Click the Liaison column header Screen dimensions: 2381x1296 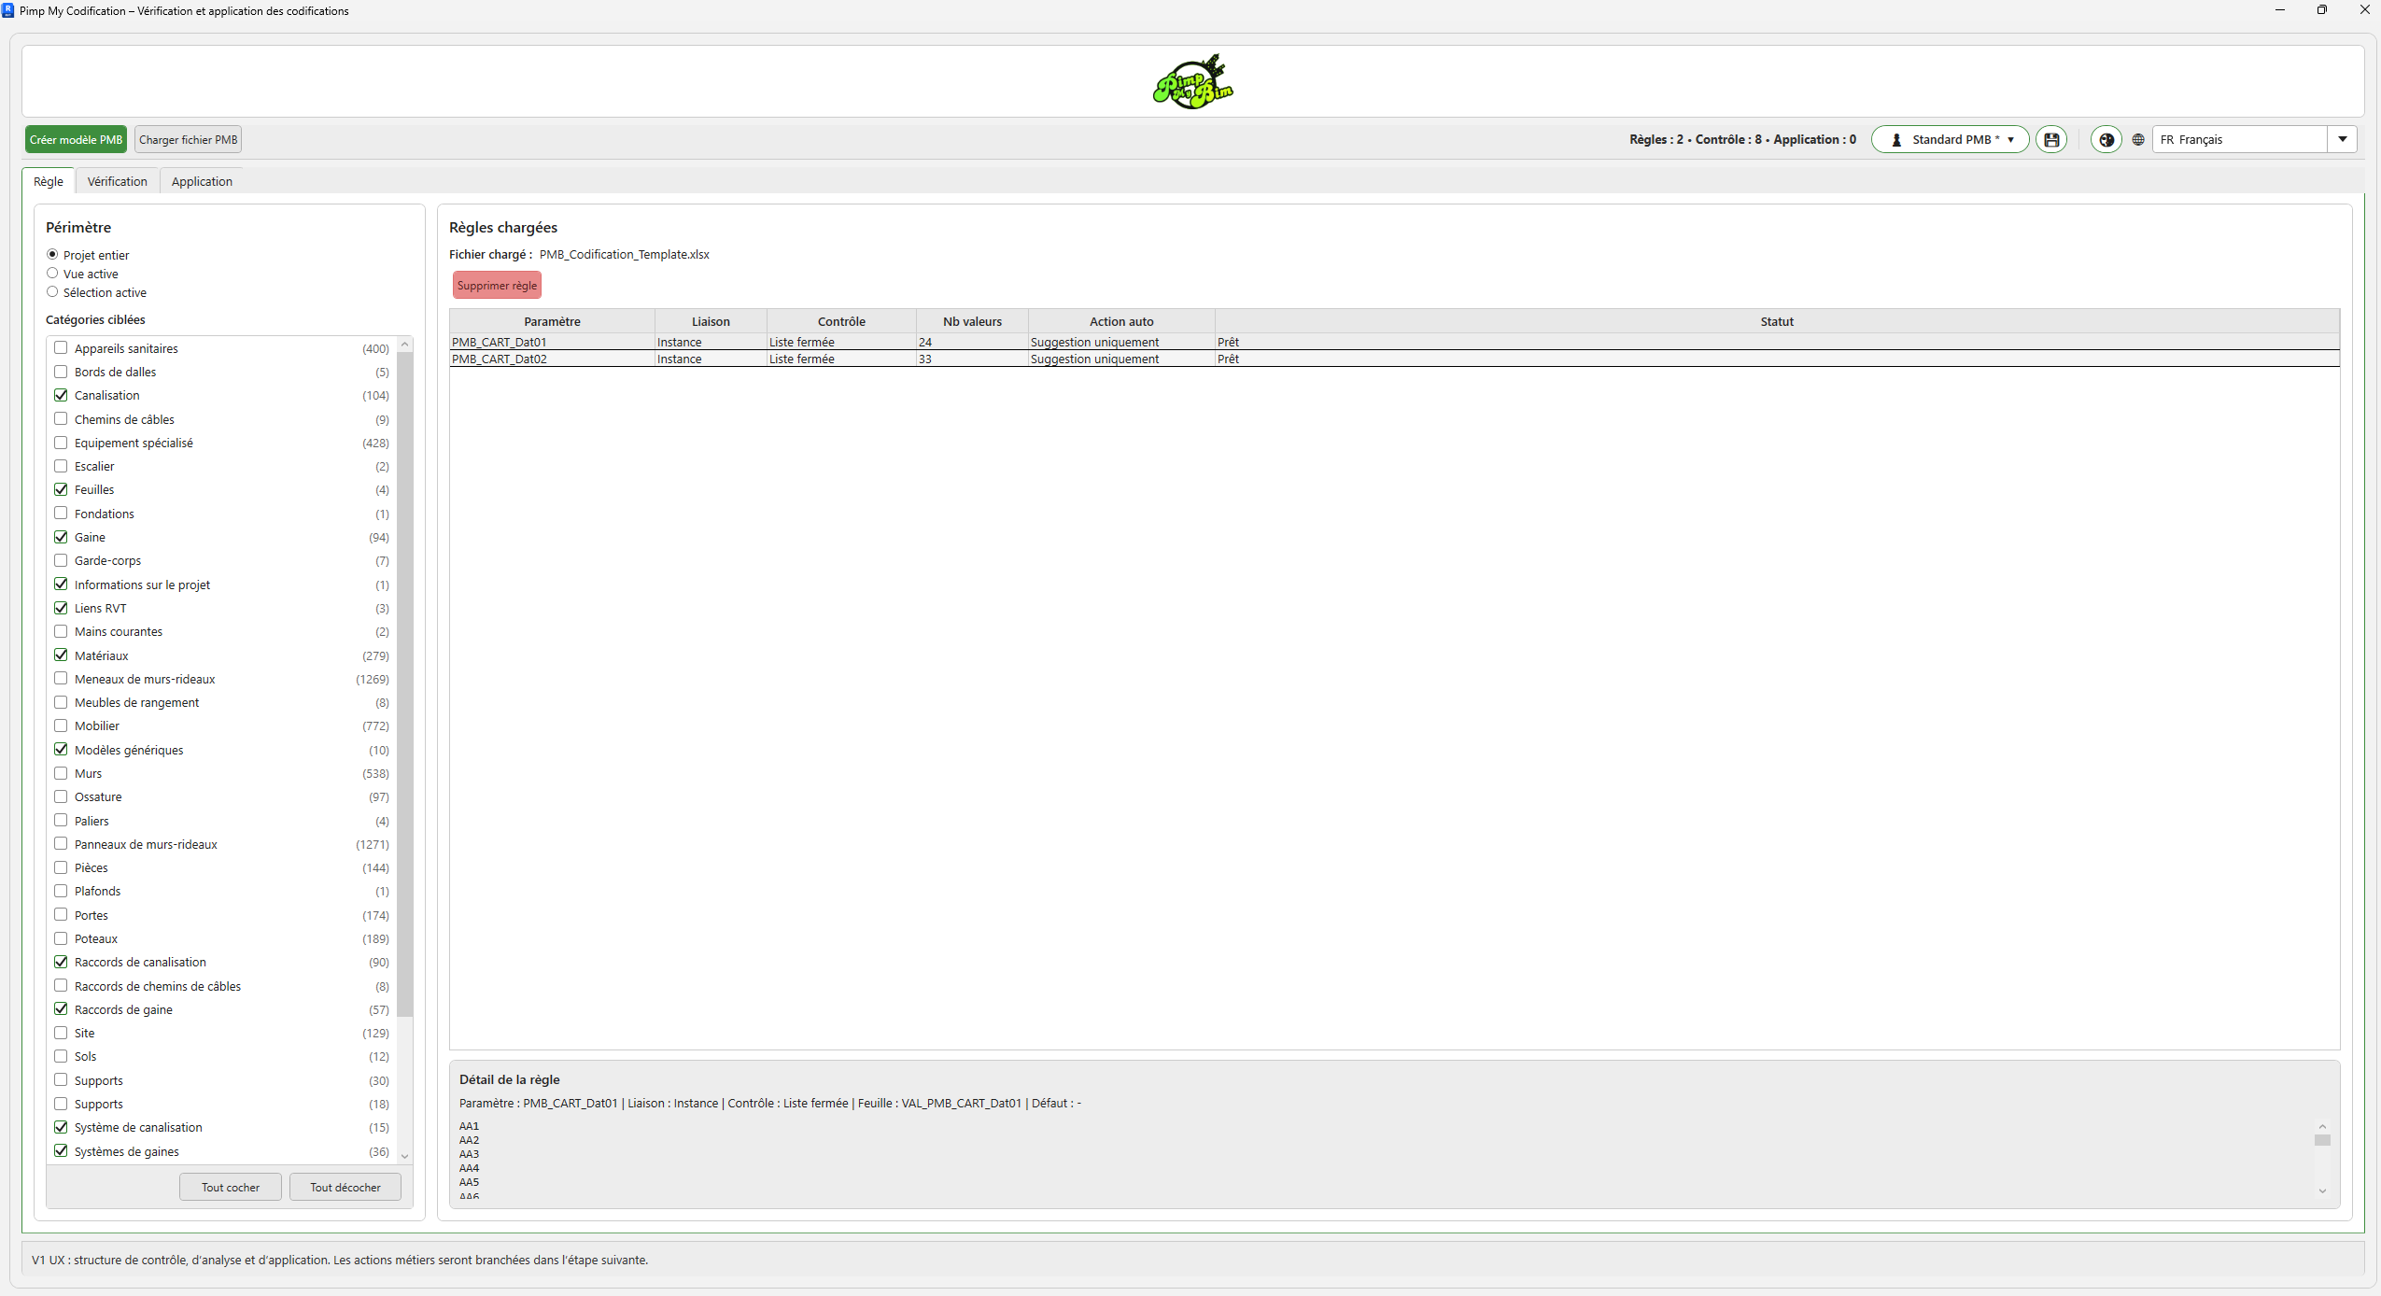(711, 321)
